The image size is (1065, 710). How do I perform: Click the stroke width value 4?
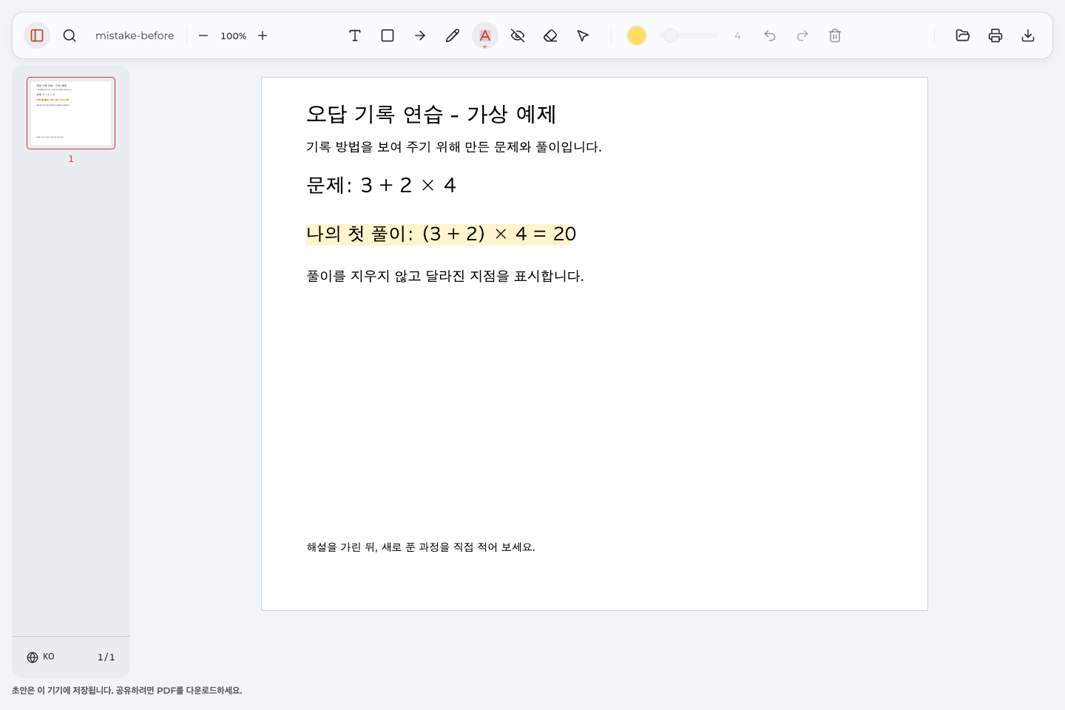coord(737,35)
